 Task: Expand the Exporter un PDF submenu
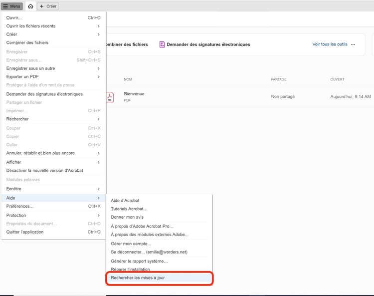98,76
